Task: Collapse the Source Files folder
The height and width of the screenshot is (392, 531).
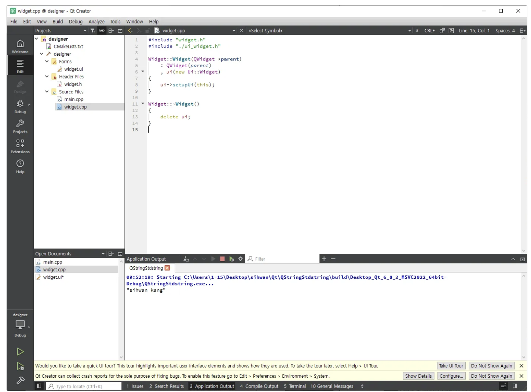Action: pyautogui.click(x=47, y=92)
